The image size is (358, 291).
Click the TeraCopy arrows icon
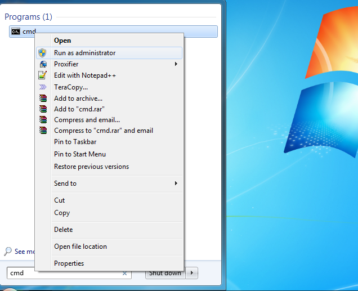point(43,87)
